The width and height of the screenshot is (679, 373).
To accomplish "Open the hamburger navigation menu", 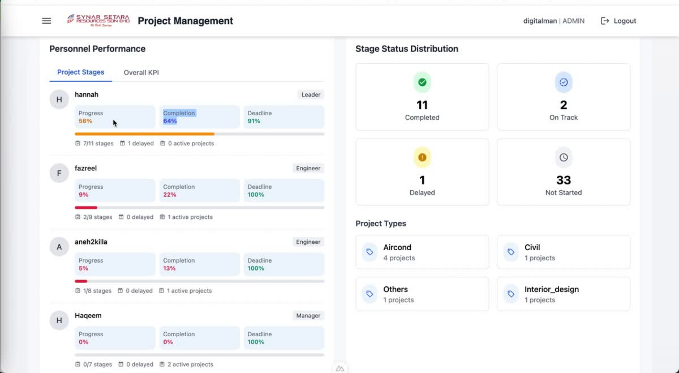I will coord(46,21).
